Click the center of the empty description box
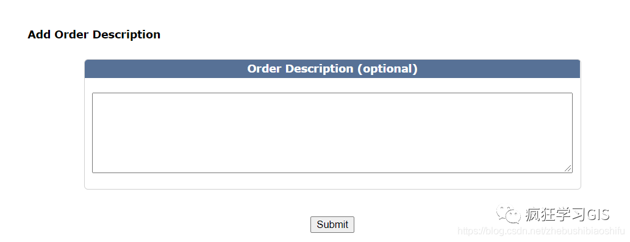Image resolution: width=630 pixels, height=242 pixels. [x=332, y=133]
